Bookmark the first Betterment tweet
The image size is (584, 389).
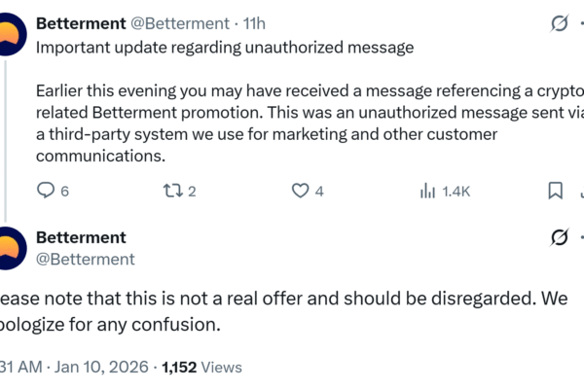point(555,190)
